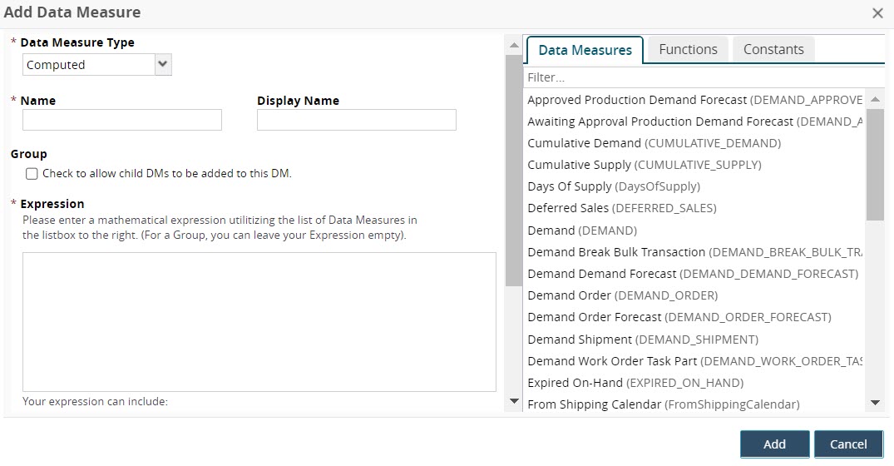Image resolution: width=894 pixels, height=466 pixels.
Task: Click inside the Expression text area
Action: [259, 321]
